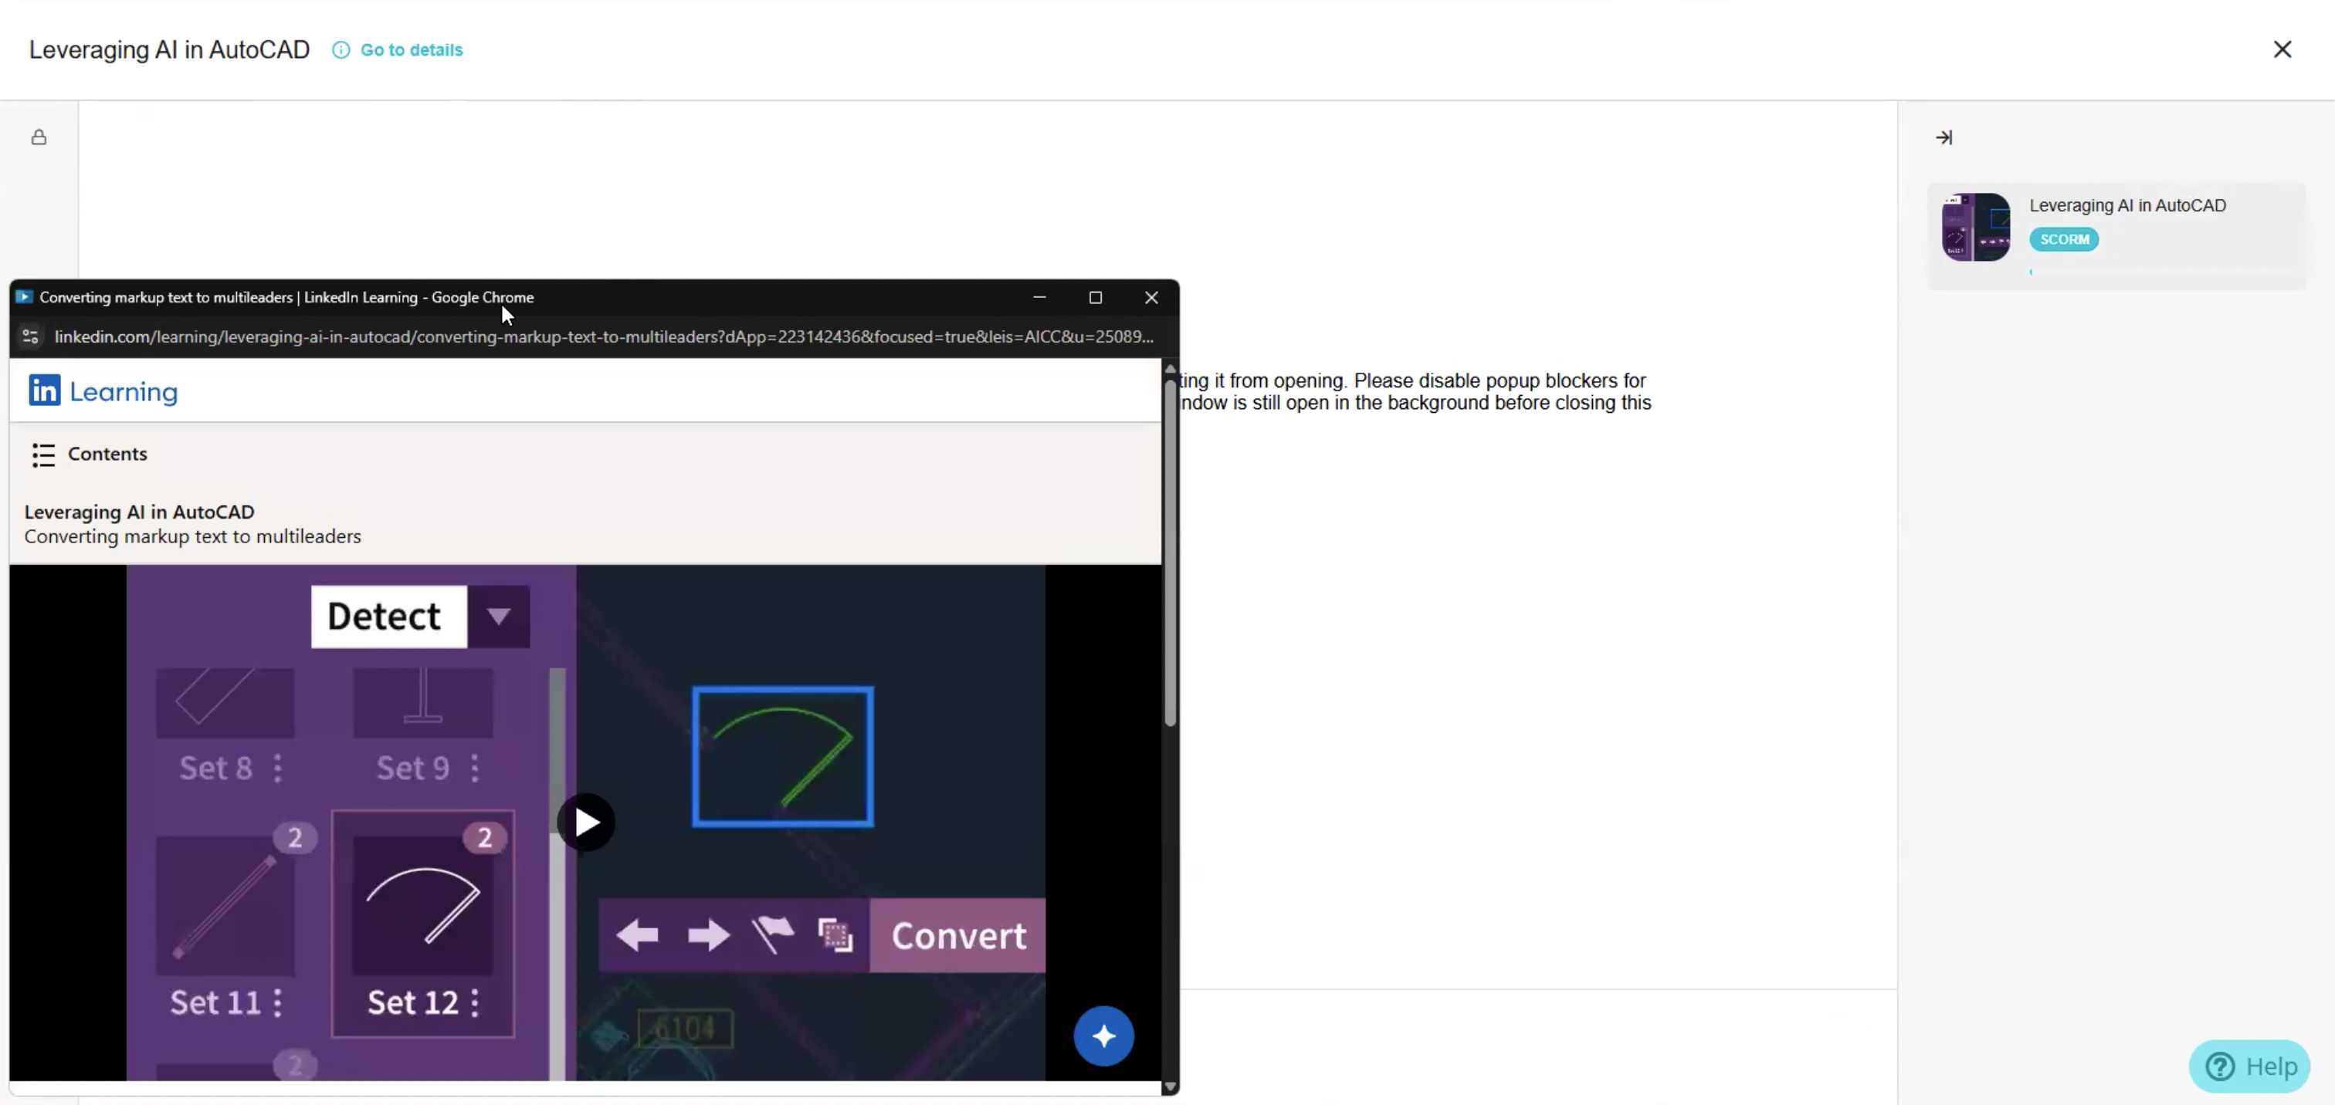Image resolution: width=2335 pixels, height=1105 pixels.
Task: Maximize the LinkedIn Learning popup window
Action: click(x=1095, y=298)
